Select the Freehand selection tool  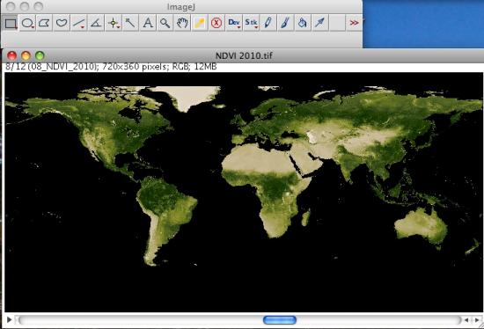coord(62,23)
